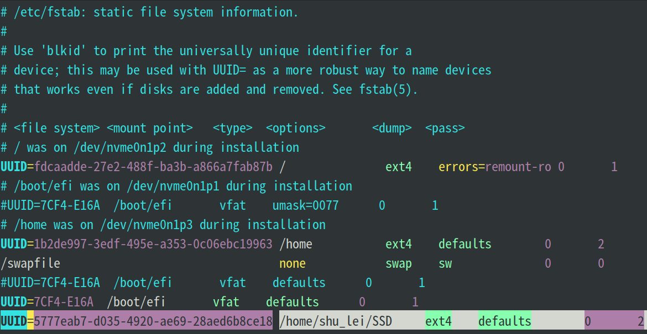Click the UUID starting with 5777eab7

pyautogui.click(x=153, y=321)
